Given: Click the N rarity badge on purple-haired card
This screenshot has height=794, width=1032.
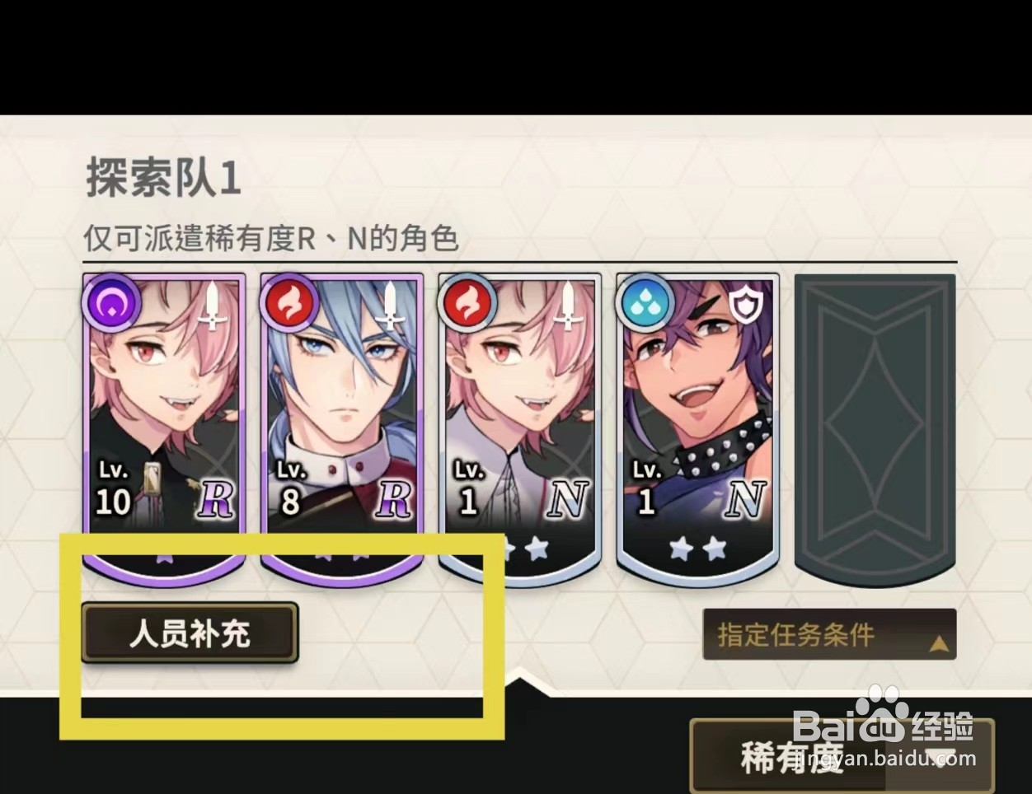Looking at the screenshot, I should tap(747, 499).
